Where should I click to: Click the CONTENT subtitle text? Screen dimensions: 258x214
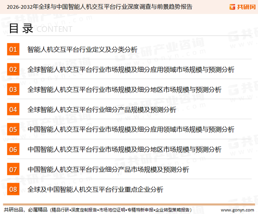tap(54, 29)
